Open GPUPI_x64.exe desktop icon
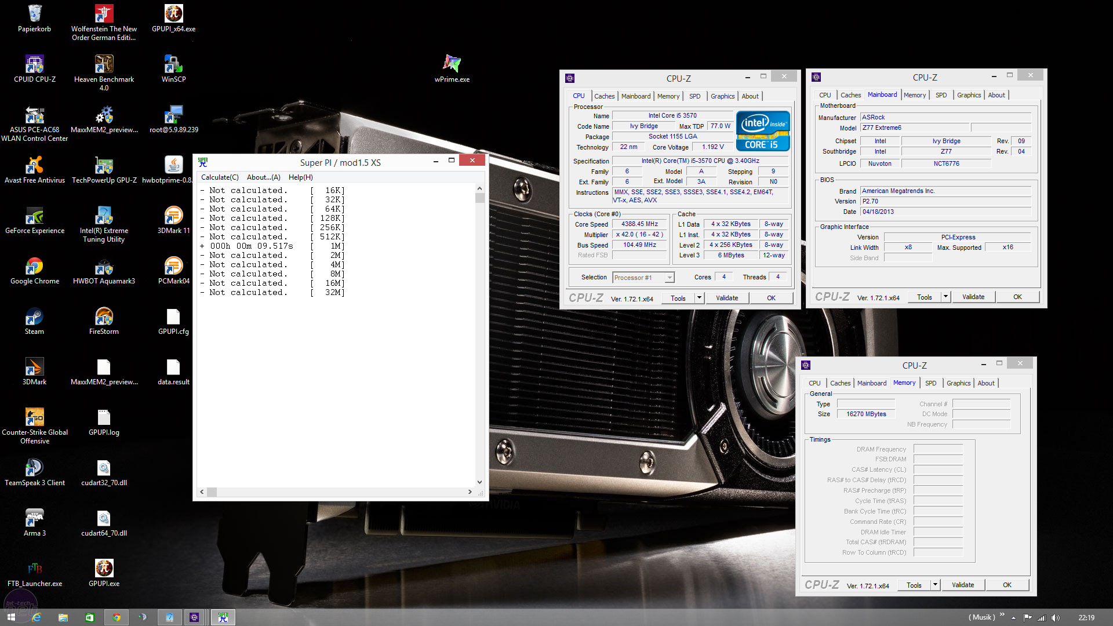 pyautogui.click(x=173, y=19)
